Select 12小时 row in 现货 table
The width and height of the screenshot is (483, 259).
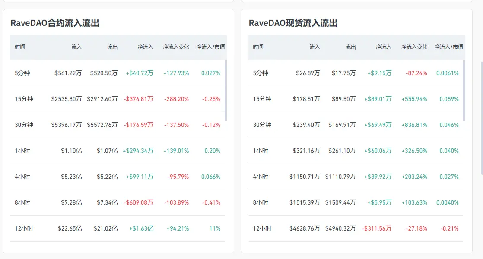pyautogui.click(x=356, y=228)
